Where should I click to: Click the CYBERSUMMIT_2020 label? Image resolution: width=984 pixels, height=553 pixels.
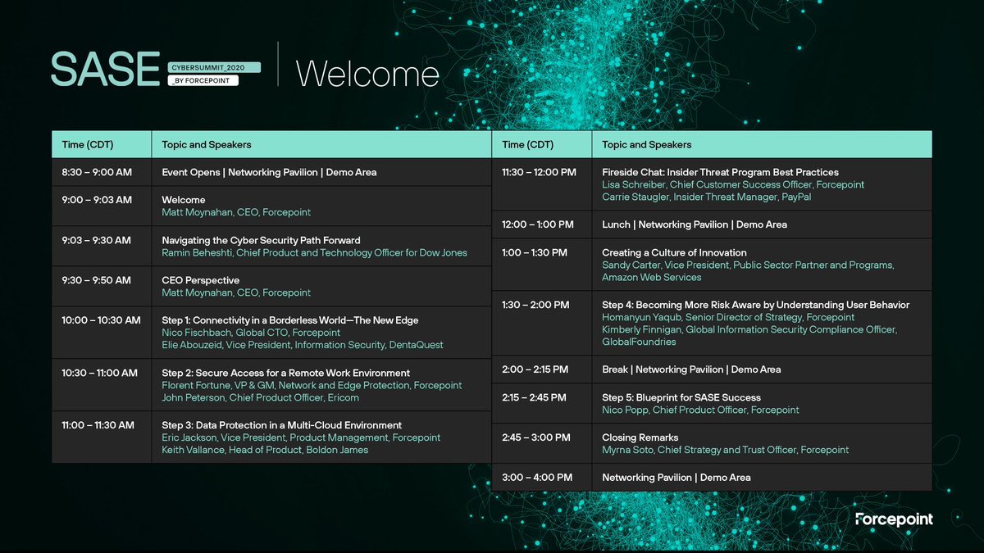pos(213,67)
